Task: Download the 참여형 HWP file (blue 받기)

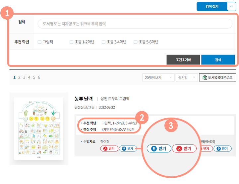Action: tap(128, 149)
